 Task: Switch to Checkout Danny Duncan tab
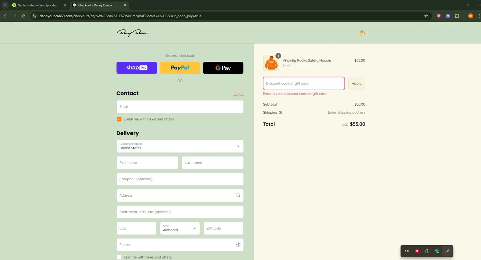tap(96, 5)
